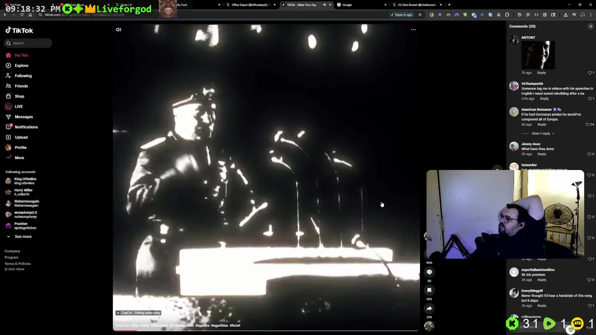
Task: Open Jimmy dean's profile avatar
Action: point(514,147)
